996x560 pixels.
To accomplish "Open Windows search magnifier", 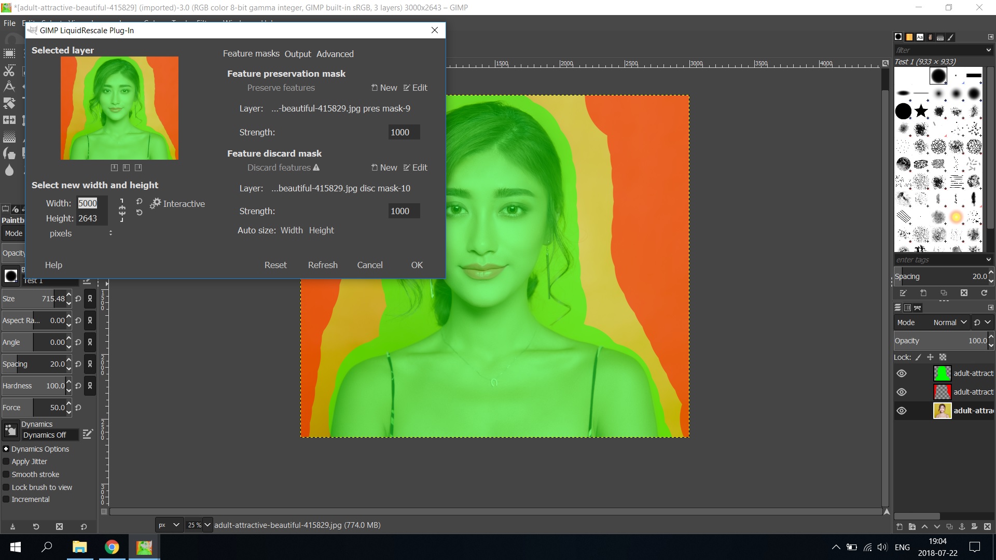I will click(47, 547).
